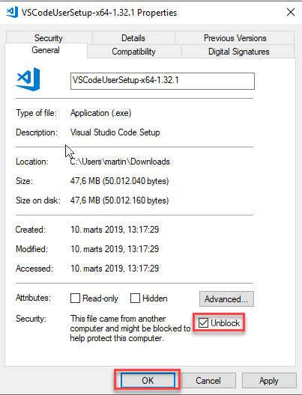This screenshot has width=302, height=395.
Task: Open the Security tab
Action: click(49, 38)
